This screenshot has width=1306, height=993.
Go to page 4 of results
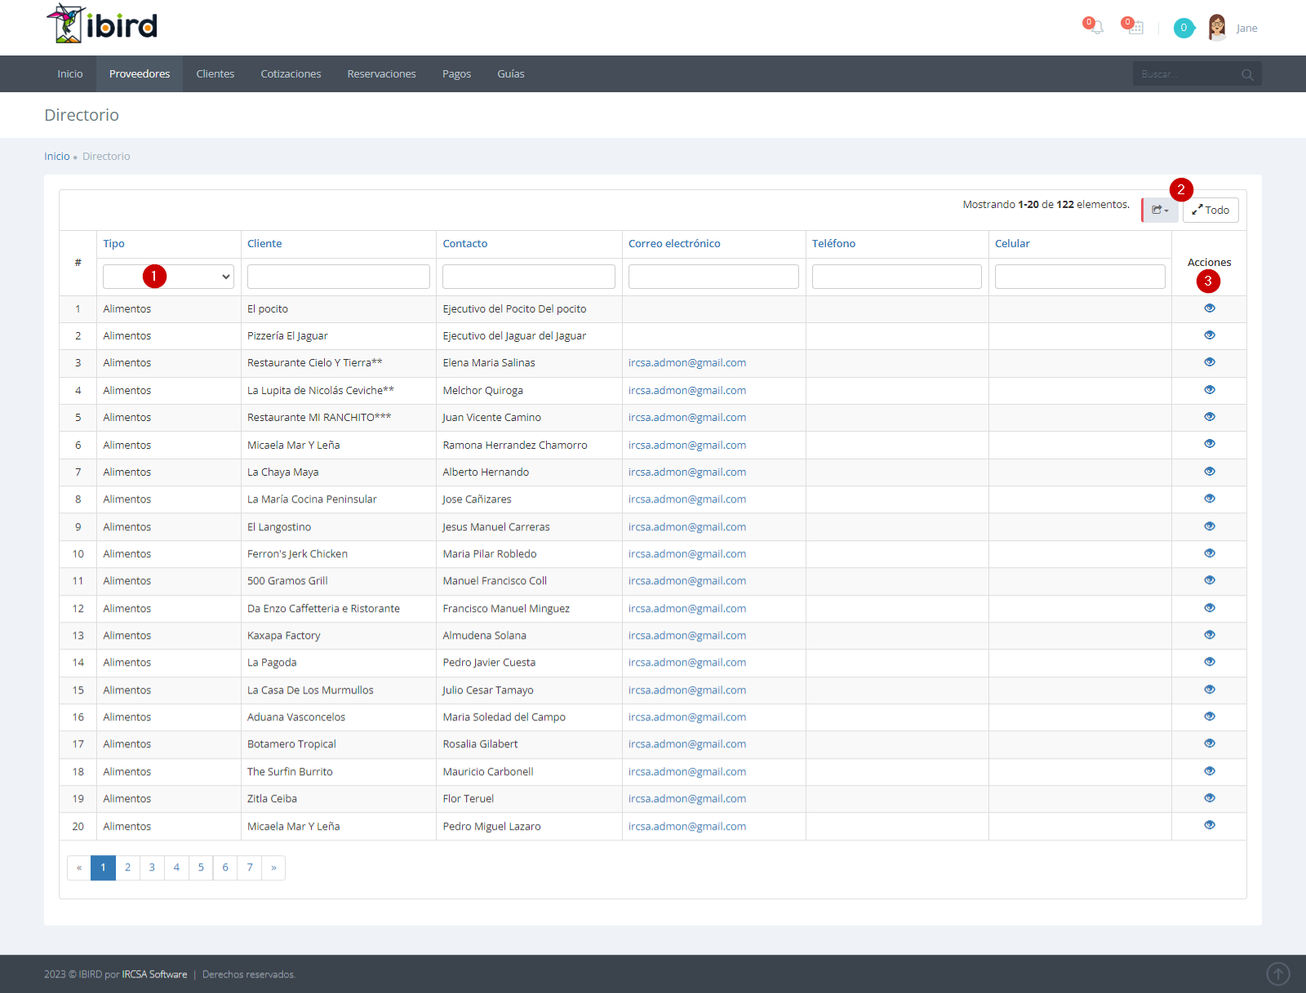tap(176, 867)
